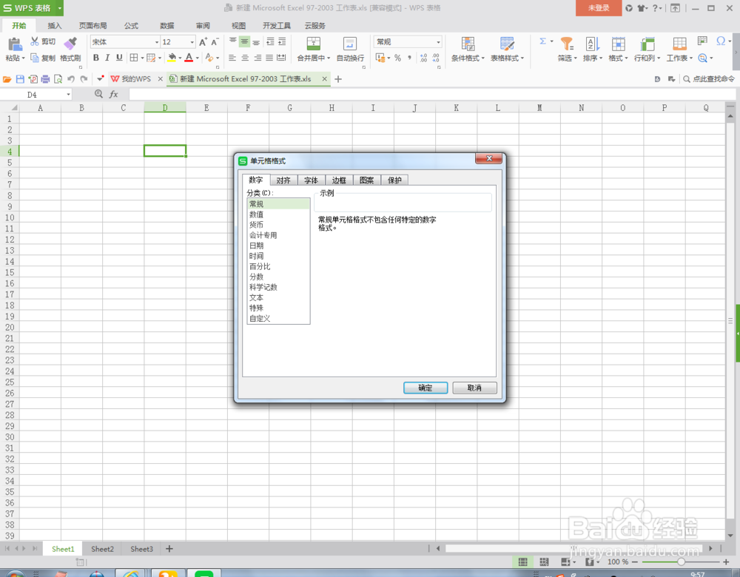Select the 格式刷 format painter
This screenshot has height=577, width=740.
click(70, 50)
